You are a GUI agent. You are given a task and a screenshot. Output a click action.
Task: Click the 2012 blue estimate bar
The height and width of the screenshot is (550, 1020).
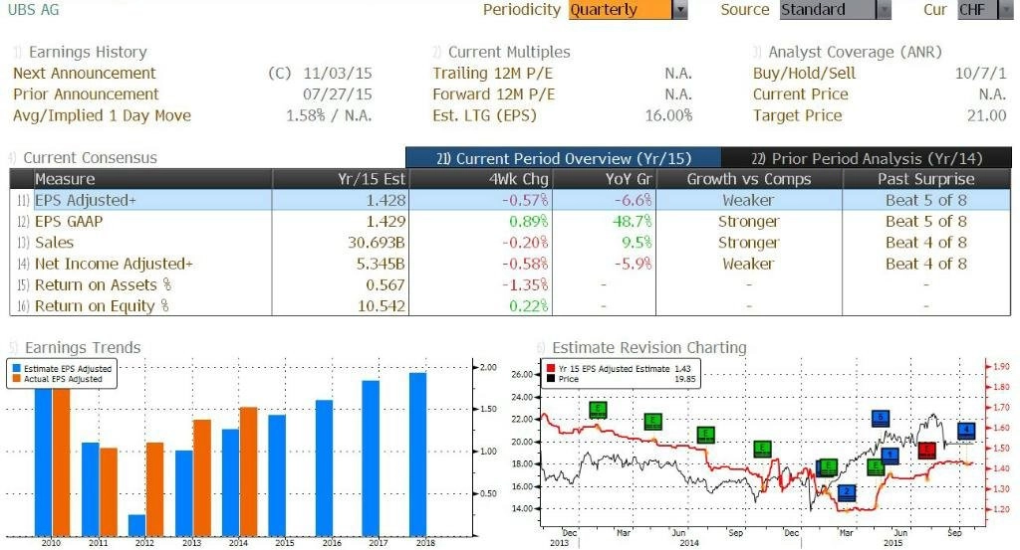[x=136, y=525]
